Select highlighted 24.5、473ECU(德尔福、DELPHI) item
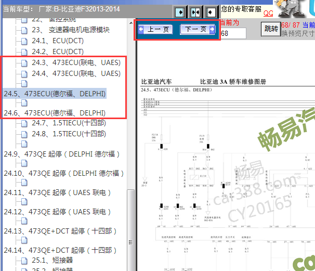315x271 pixels. click(x=55, y=94)
